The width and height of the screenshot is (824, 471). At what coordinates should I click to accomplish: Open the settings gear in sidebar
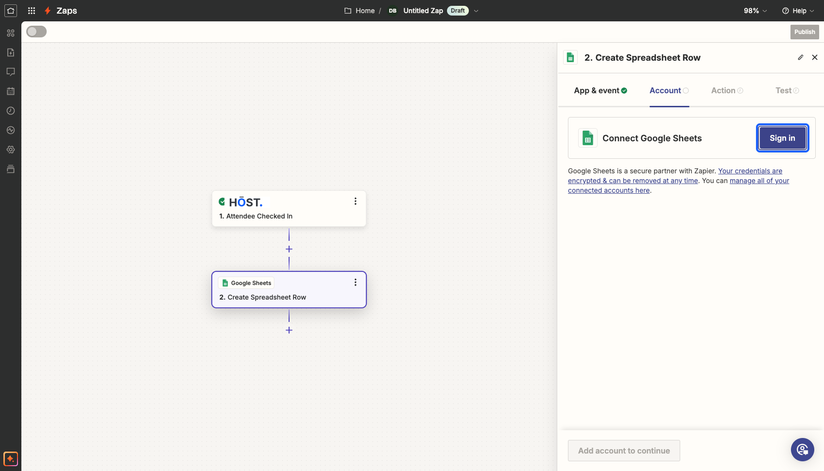click(11, 150)
